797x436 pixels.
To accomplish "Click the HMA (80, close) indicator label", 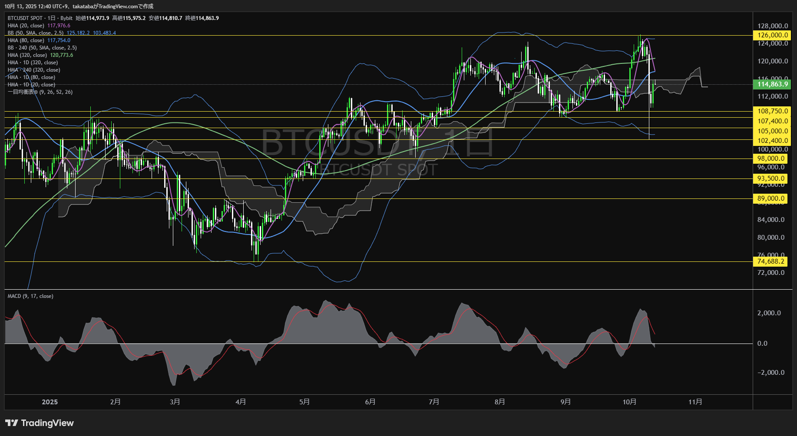I will 26,40.
